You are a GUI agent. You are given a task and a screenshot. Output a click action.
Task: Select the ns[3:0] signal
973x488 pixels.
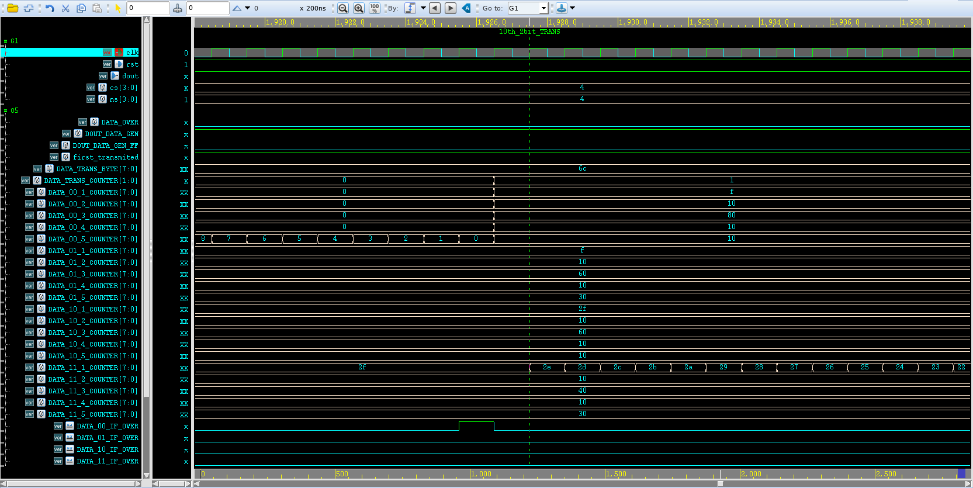tap(123, 99)
